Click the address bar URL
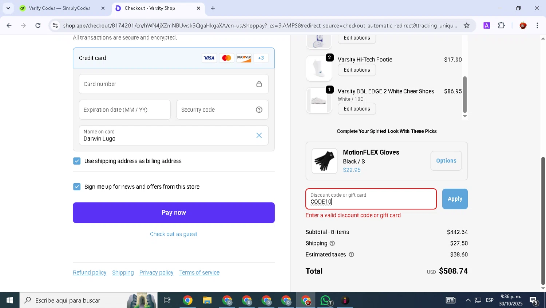 click(x=260, y=25)
